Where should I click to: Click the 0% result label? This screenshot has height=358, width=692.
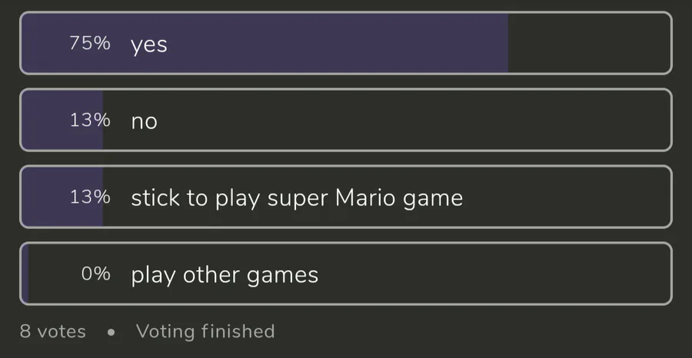point(96,274)
